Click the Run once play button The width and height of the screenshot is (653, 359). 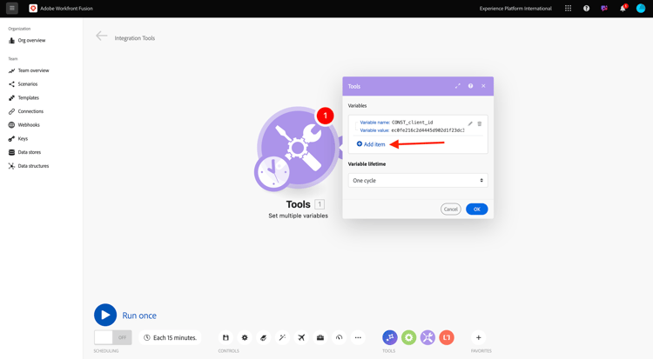[x=105, y=315]
